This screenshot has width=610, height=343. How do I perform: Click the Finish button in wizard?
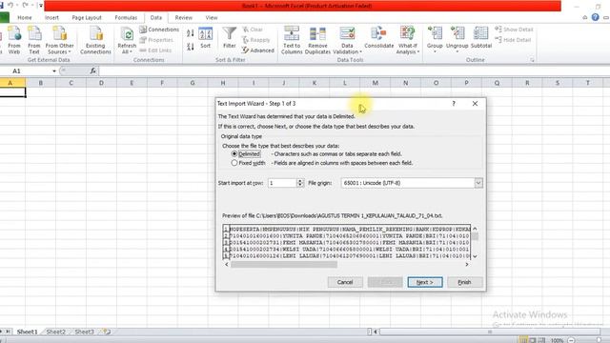pos(464,282)
